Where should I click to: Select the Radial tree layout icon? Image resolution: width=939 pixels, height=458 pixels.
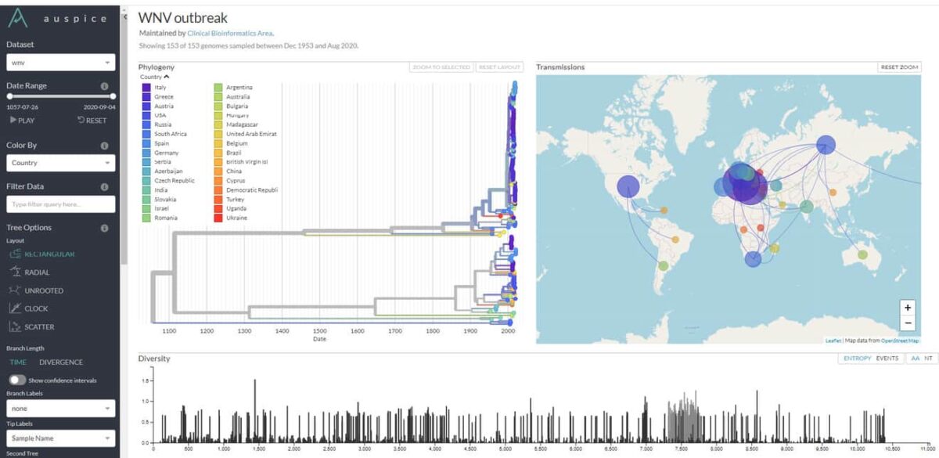point(16,272)
